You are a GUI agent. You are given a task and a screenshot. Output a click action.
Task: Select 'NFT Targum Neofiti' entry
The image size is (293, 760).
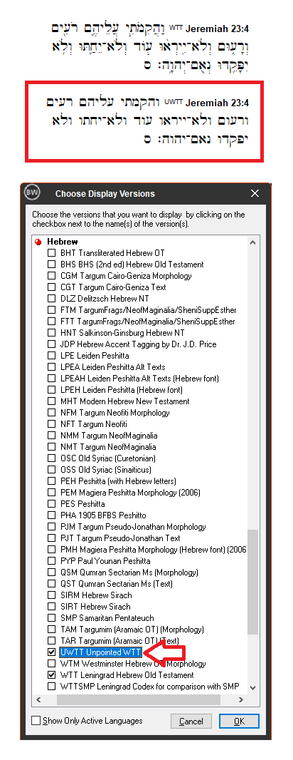point(94,424)
